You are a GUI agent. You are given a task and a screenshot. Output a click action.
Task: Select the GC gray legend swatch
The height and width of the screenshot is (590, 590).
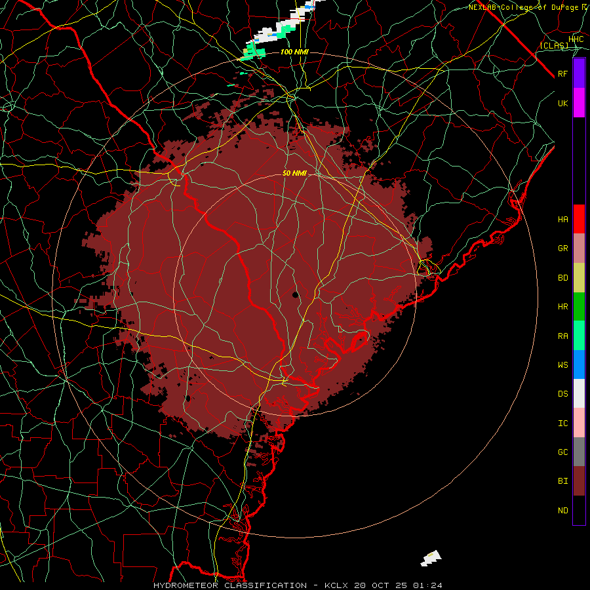tap(579, 452)
